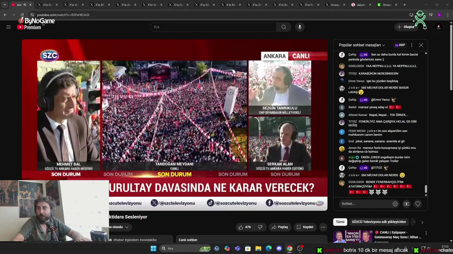Viewport: 453px width, 254px height.
Task: Open a new browser tab
Action: (405, 5)
